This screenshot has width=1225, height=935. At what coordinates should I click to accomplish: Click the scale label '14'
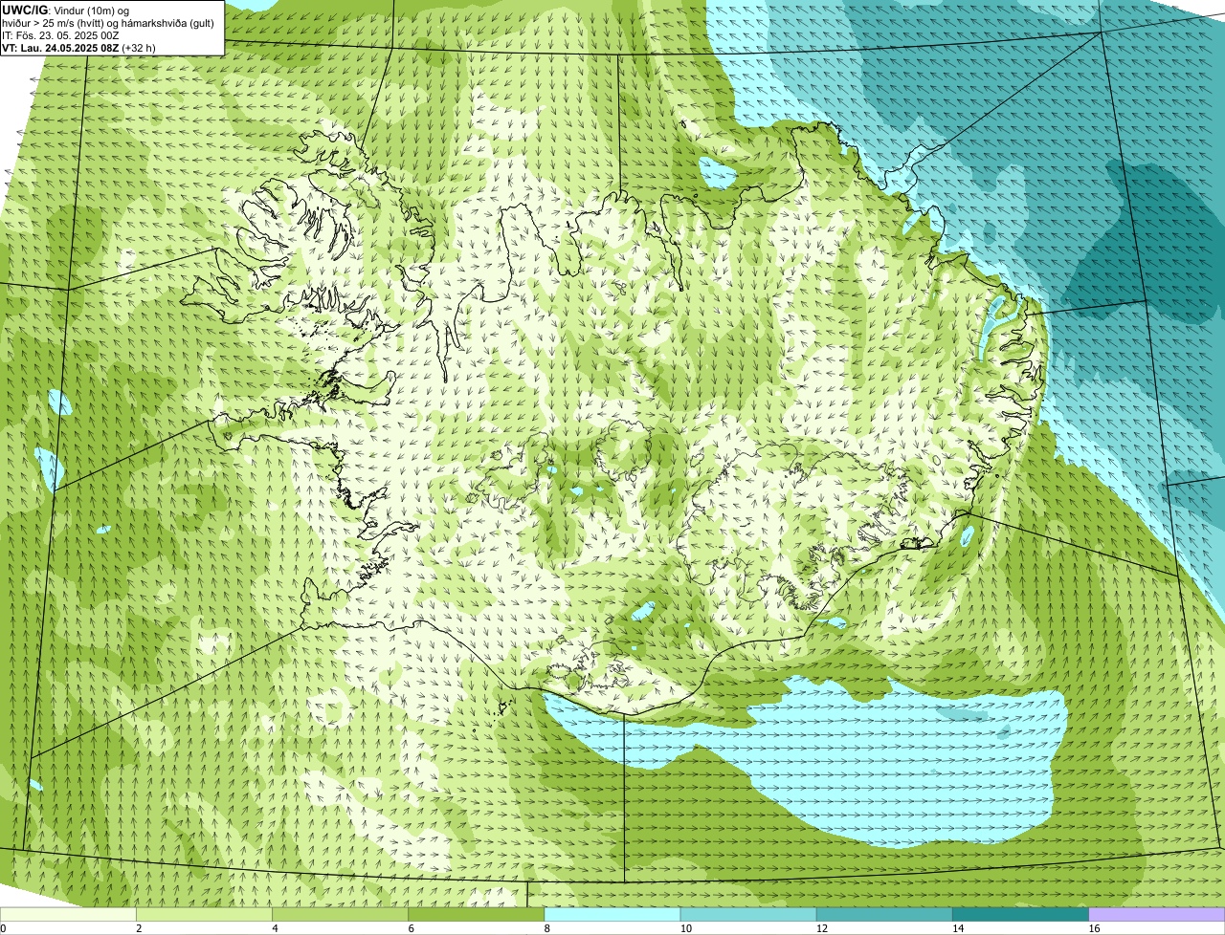pos(957,928)
